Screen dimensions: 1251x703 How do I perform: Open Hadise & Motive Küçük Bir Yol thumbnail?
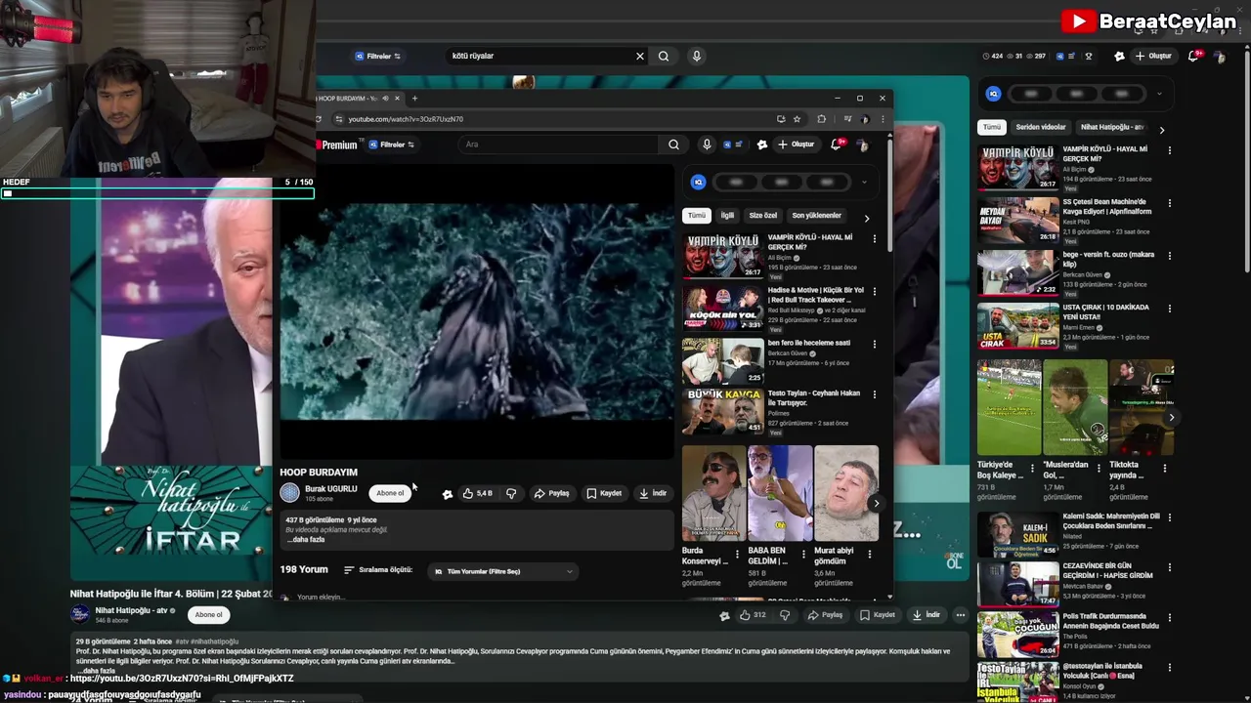[723, 309]
